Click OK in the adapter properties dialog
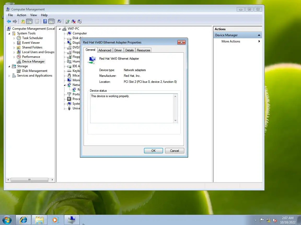This screenshot has width=301, height=225. pos(153,151)
